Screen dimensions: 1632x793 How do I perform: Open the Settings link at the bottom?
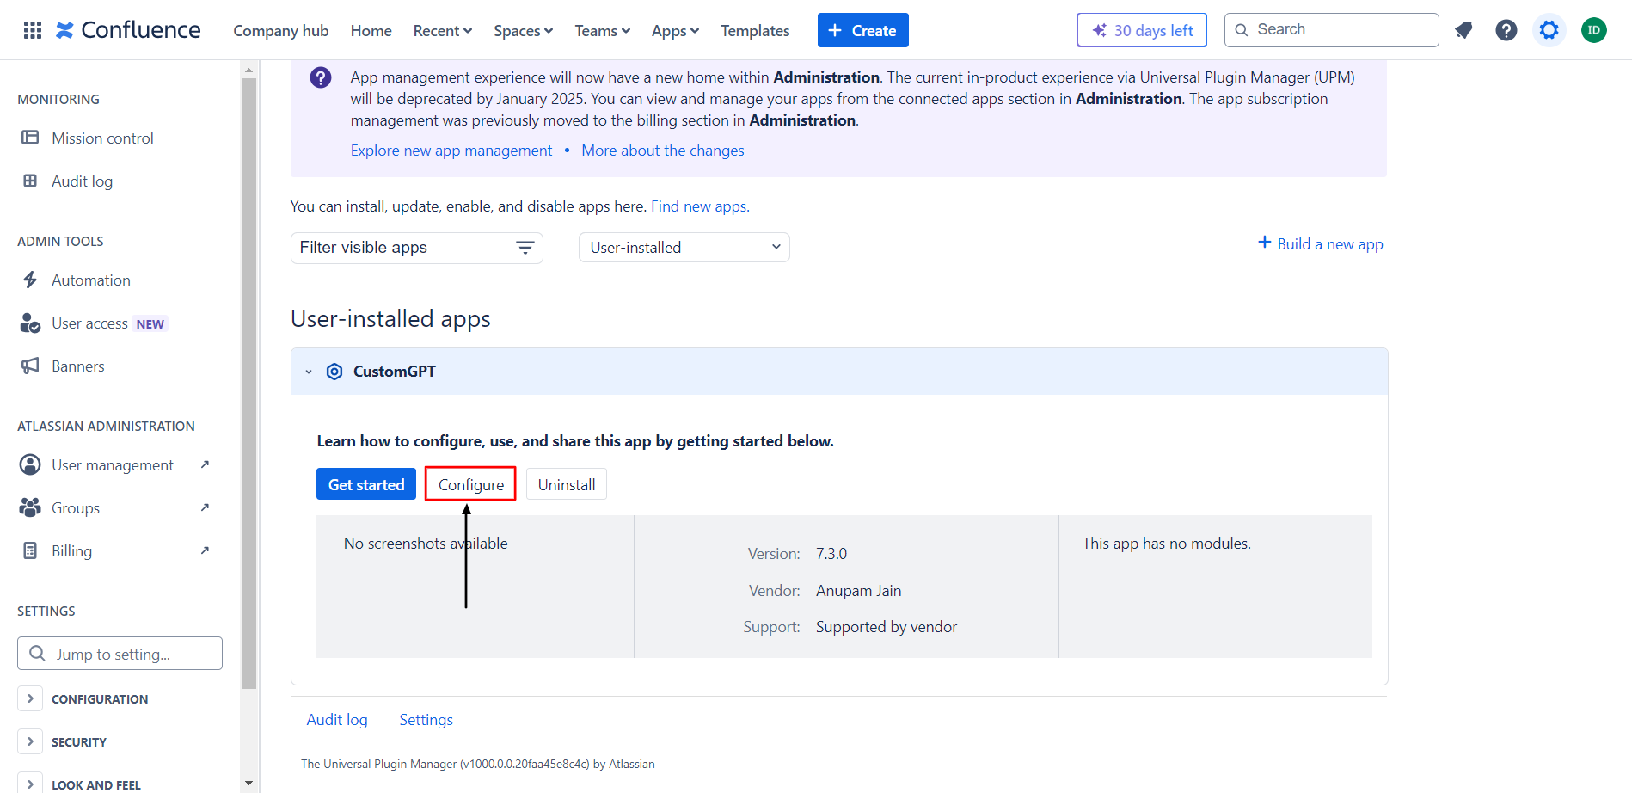pyautogui.click(x=426, y=720)
